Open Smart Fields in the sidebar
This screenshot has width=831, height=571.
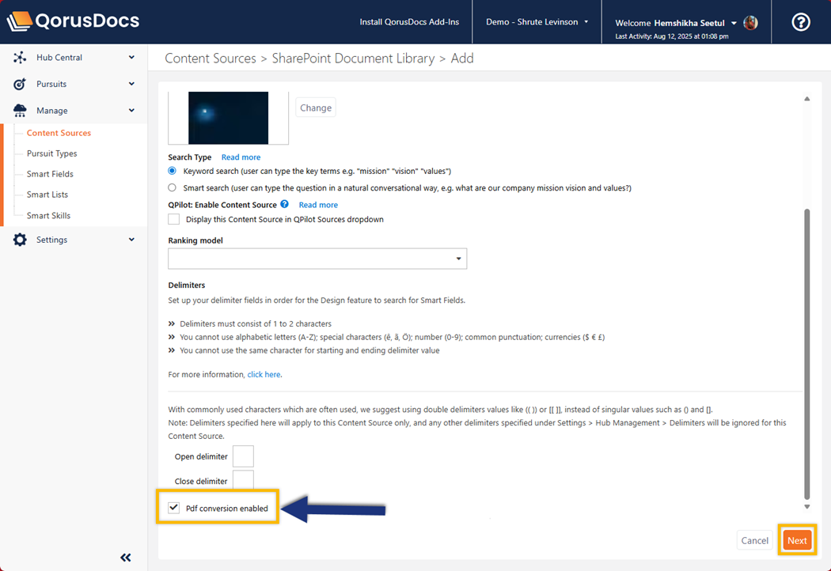(50, 174)
